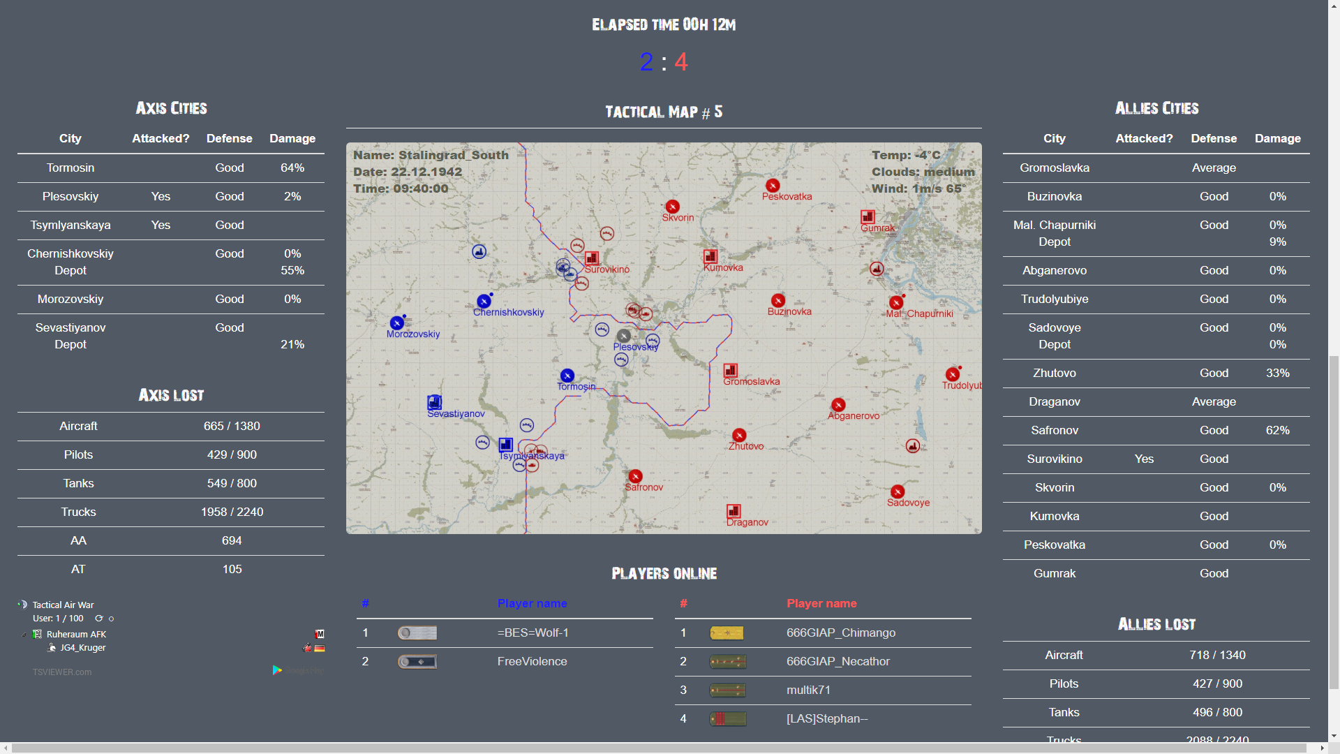Click the TeamSpeak refresh icon
The image size is (1340, 754).
click(x=99, y=619)
